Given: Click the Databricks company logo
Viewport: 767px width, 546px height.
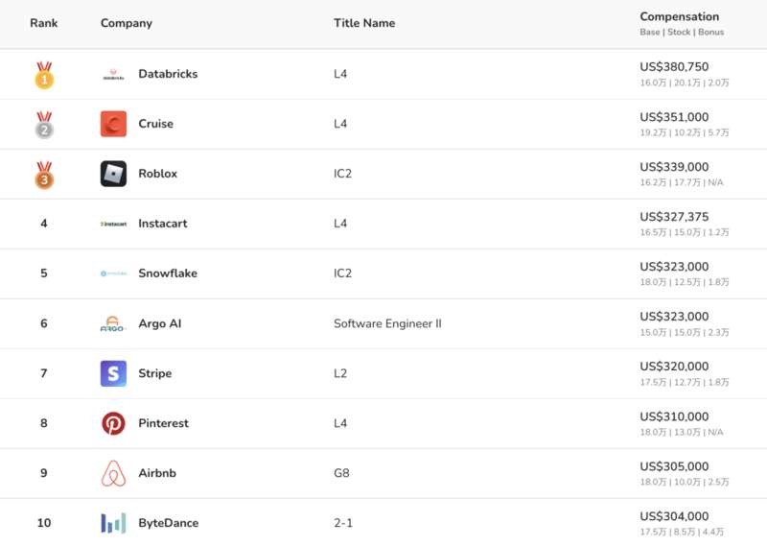Looking at the screenshot, I should click(113, 75).
